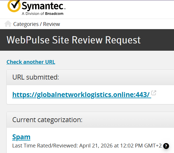Image resolution: width=174 pixels, height=153 pixels.
Task: Click the Last Time Rated/Reviewed label
Action: [x=45, y=146]
